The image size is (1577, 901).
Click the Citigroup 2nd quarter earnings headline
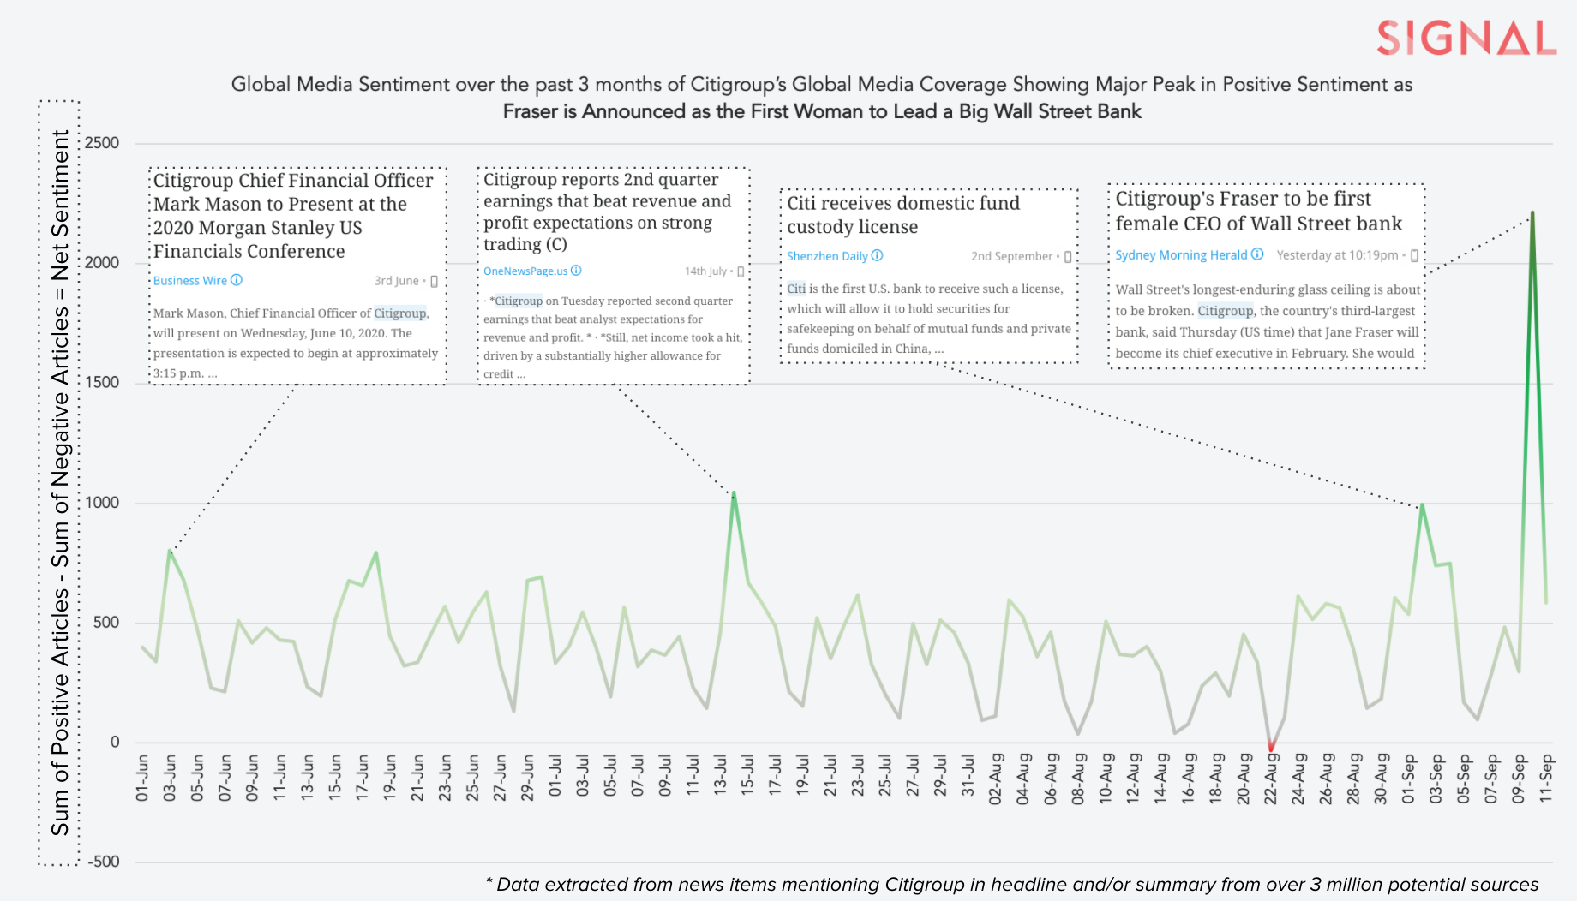coord(607,212)
